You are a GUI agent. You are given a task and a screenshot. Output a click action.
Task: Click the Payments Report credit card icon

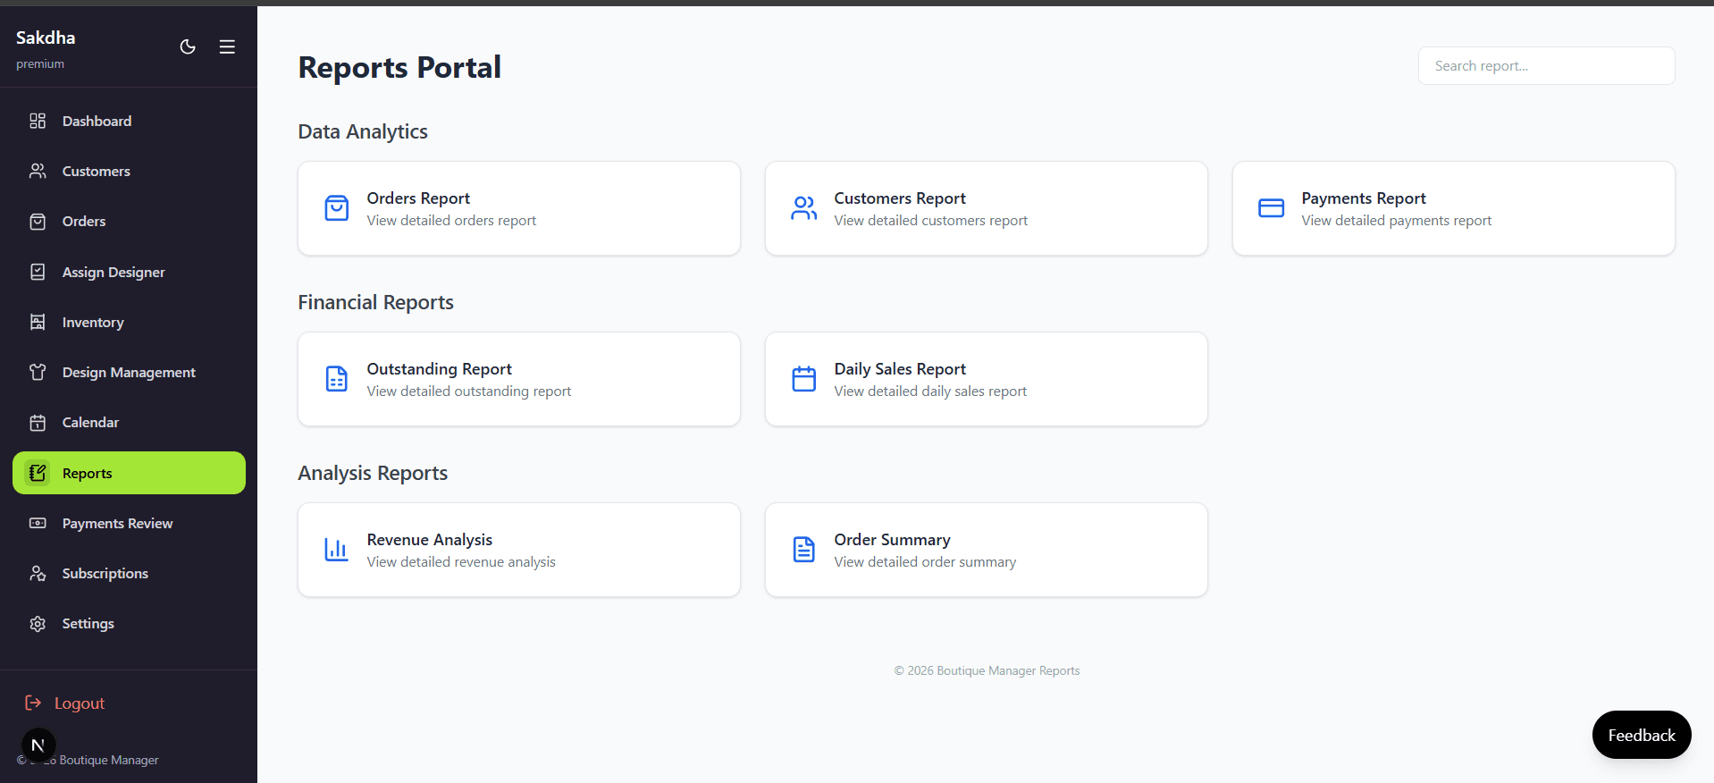point(1272,208)
